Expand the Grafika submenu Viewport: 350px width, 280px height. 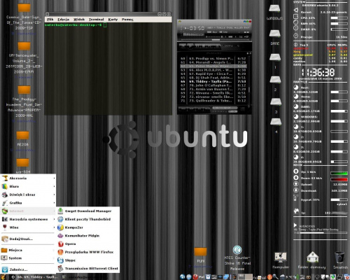28,203
